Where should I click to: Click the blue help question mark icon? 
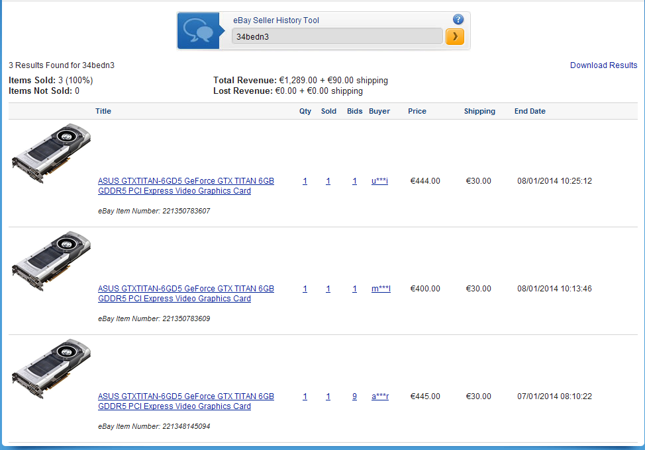point(458,20)
